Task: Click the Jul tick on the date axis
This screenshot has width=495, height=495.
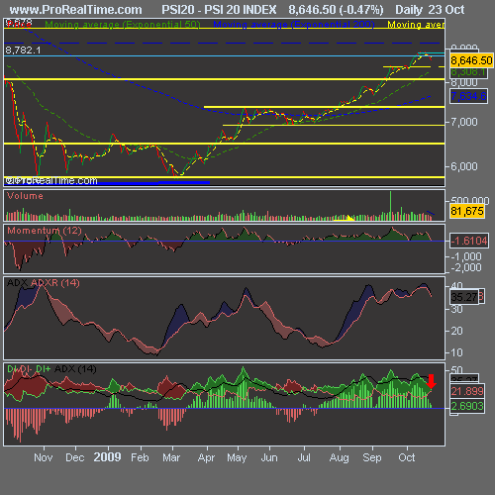Action: [304, 457]
